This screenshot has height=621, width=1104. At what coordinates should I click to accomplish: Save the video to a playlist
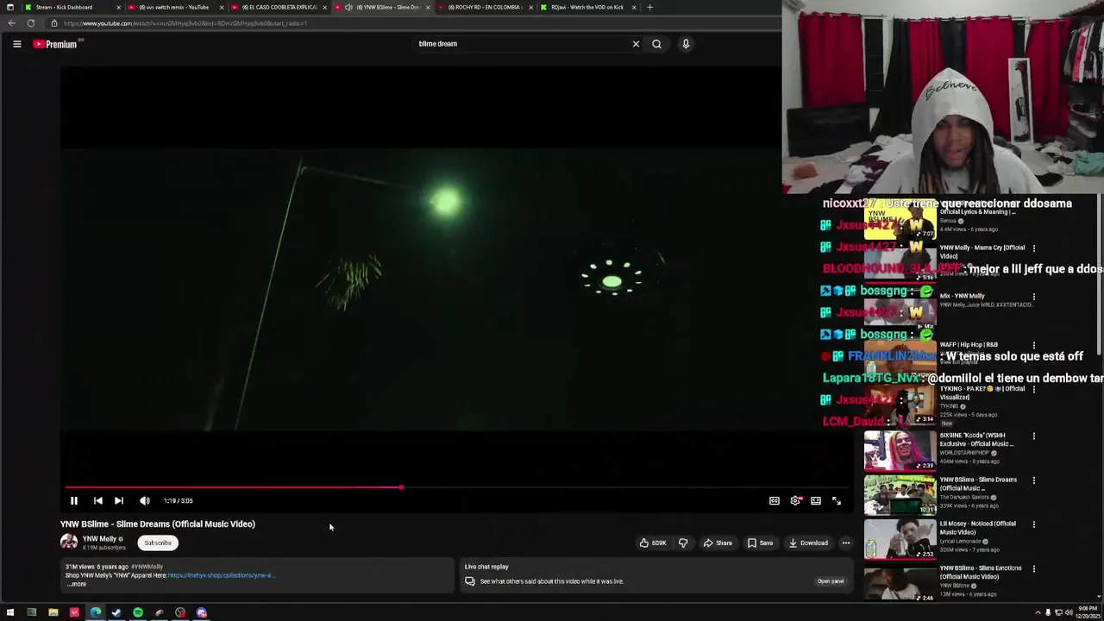[x=761, y=543]
